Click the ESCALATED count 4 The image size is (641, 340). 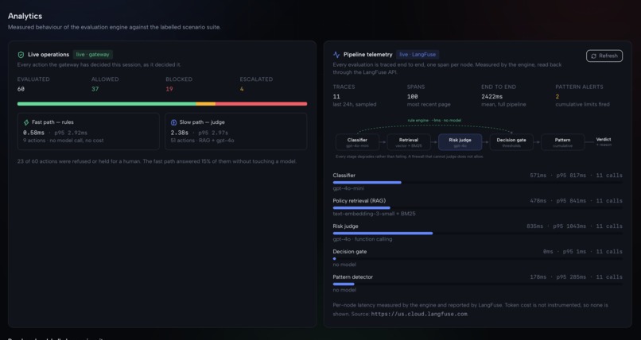(242, 89)
